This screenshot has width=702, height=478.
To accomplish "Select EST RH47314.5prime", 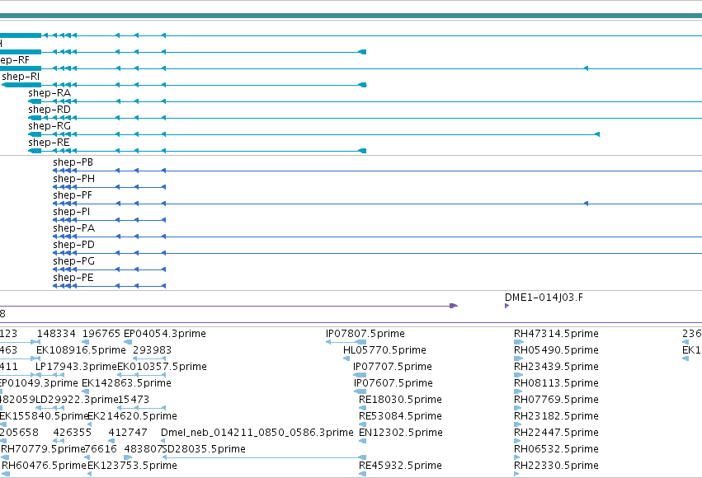I will (x=556, y=334).
